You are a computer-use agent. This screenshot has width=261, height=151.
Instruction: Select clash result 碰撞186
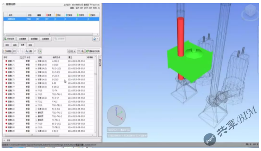point(11,120)
